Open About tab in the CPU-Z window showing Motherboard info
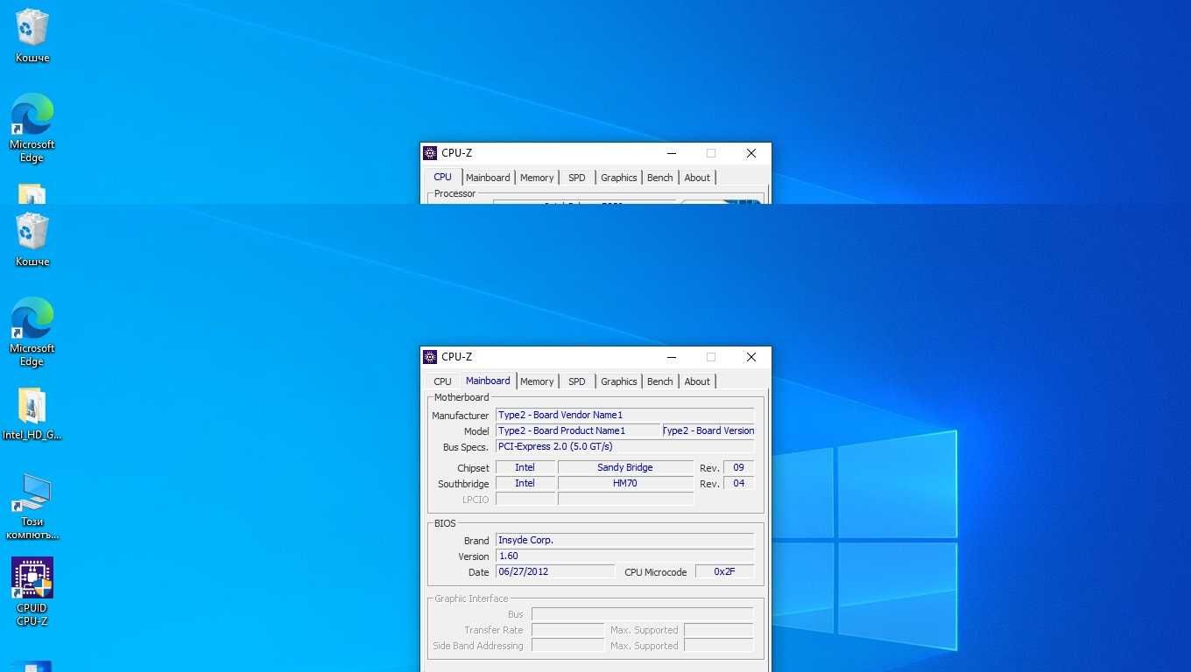This screenshot has height=672, width=1191. point(697,381)
